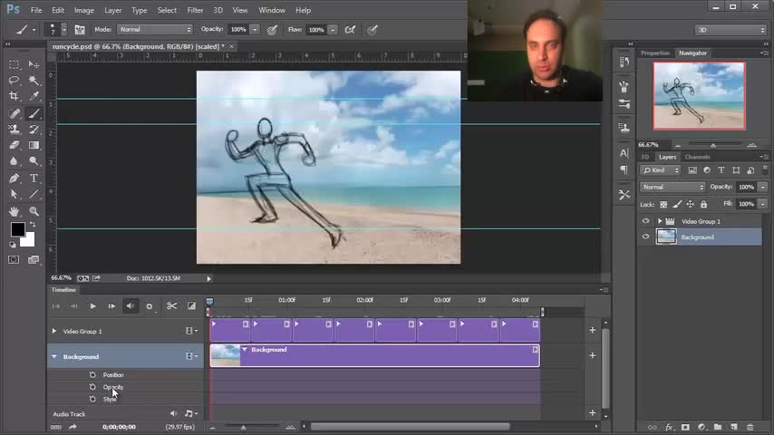Click the transition icon in timeline
The width and height of the screenshot is (774, 435).
[191, 306]
